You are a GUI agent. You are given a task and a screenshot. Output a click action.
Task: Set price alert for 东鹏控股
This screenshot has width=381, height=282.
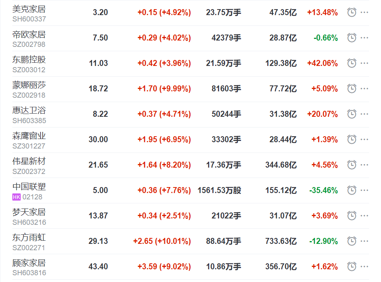352,63
